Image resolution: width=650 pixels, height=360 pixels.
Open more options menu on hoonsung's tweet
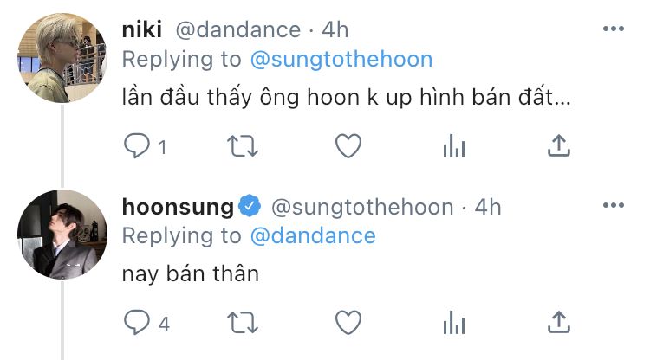click(614, 205)
